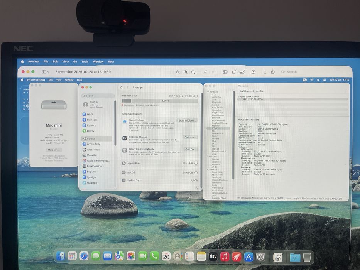This screenshot has width=360, height=270.
Task: Select the highlight pen tool in Preview toolbar
Action: pyautogui.click(x=205, y=72)
